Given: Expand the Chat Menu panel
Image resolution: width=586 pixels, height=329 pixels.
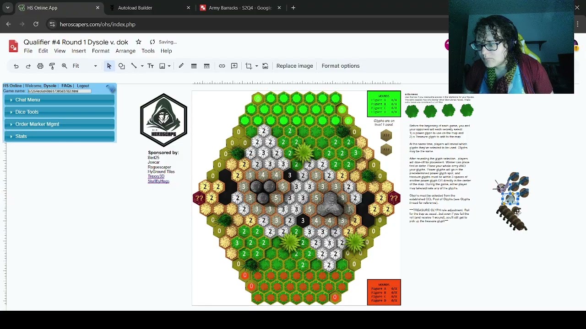Looking at the screenshot, I should (60, 100).
